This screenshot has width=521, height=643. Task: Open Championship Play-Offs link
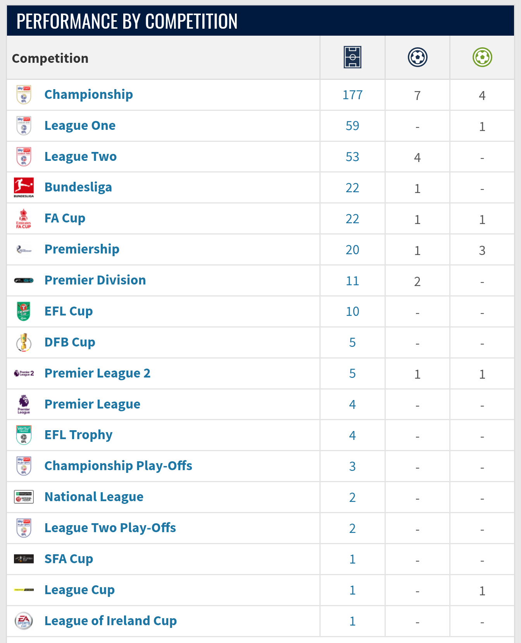tap(118, 466)
